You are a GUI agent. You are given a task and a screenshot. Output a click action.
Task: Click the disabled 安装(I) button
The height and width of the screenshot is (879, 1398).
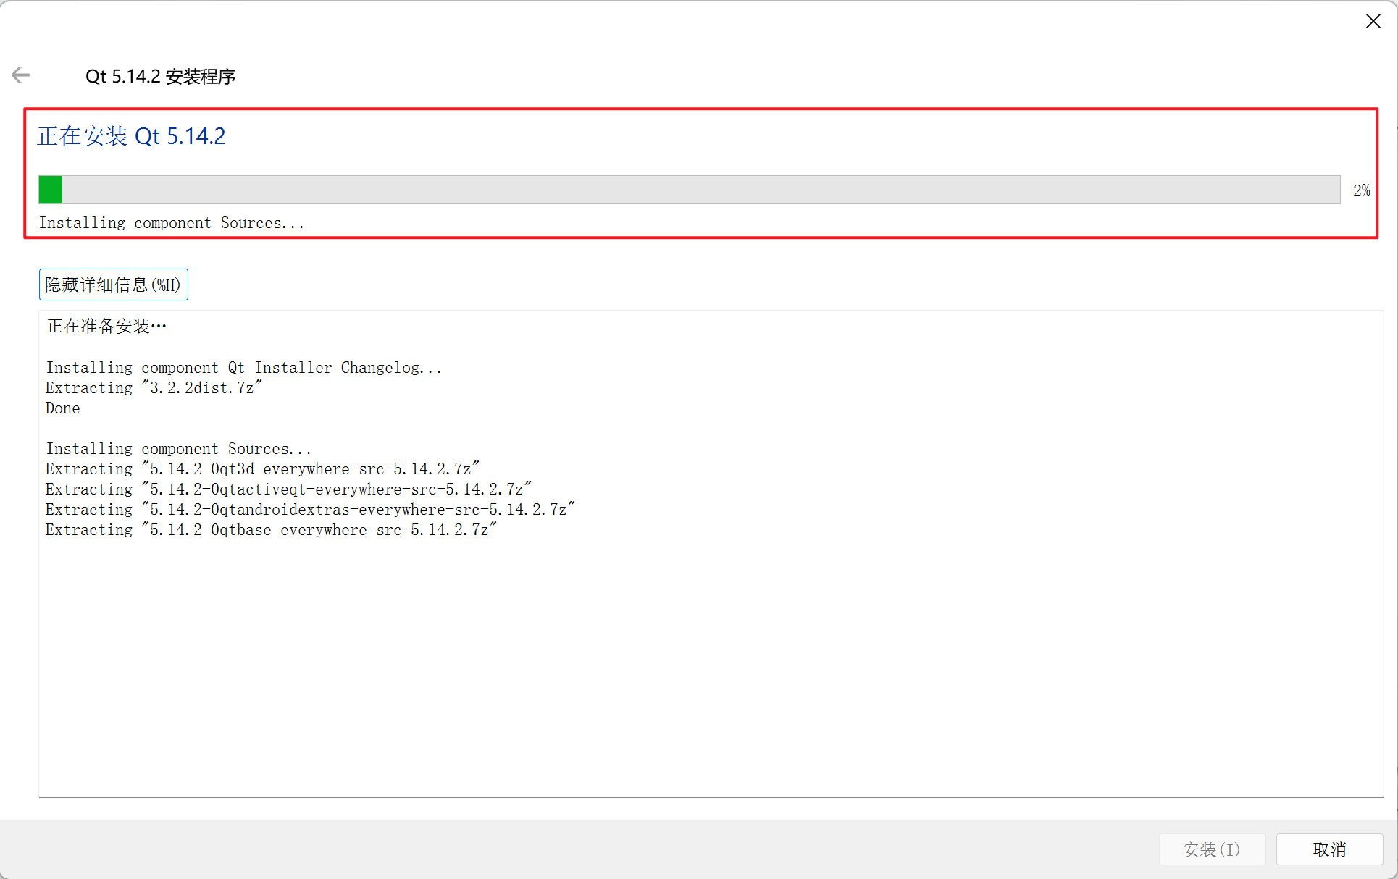pyautogui.click(x=1212, y=849)
